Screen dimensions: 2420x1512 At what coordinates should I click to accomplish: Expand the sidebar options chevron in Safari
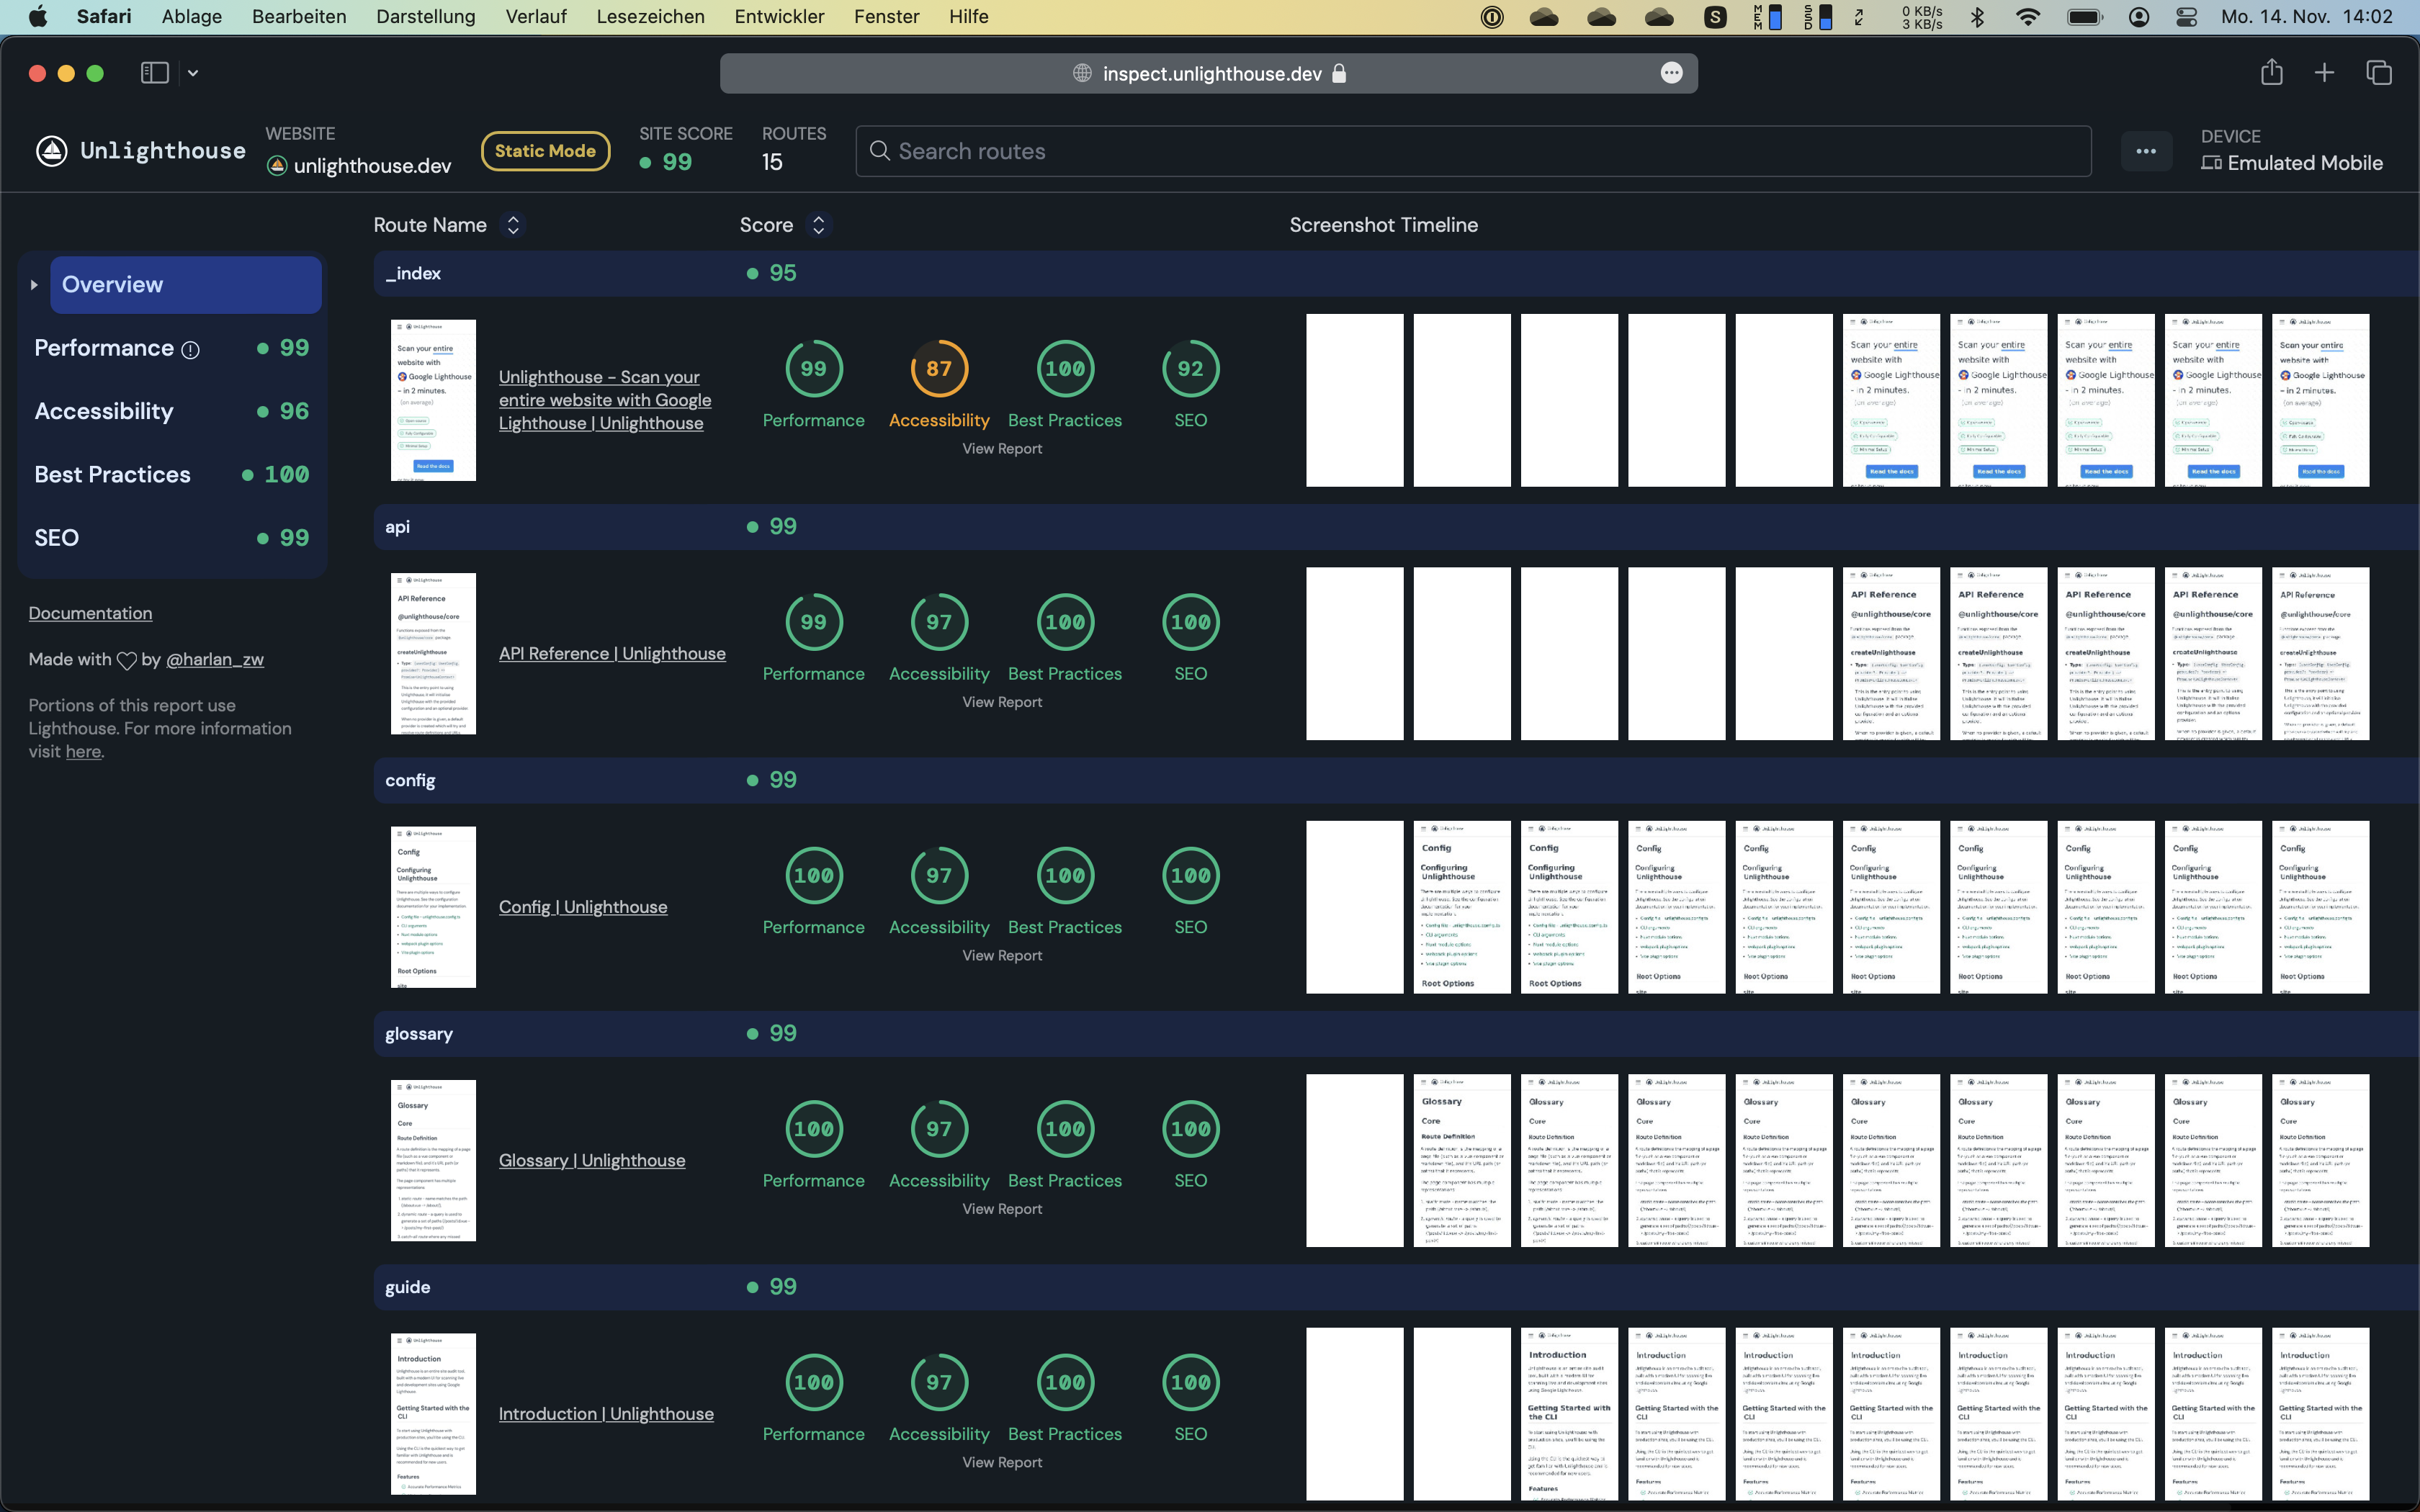click(x=193, y=73)
